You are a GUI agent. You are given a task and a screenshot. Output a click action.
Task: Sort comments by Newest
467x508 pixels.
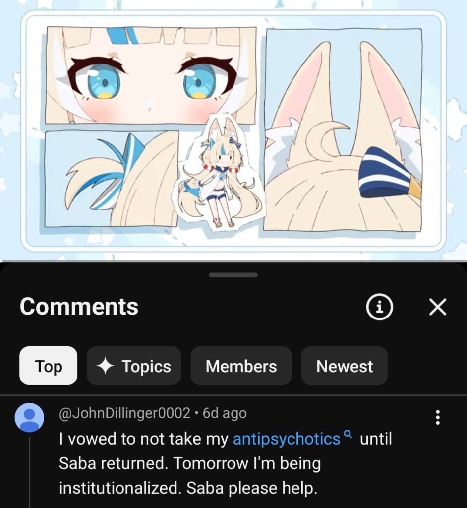[344, 366]
